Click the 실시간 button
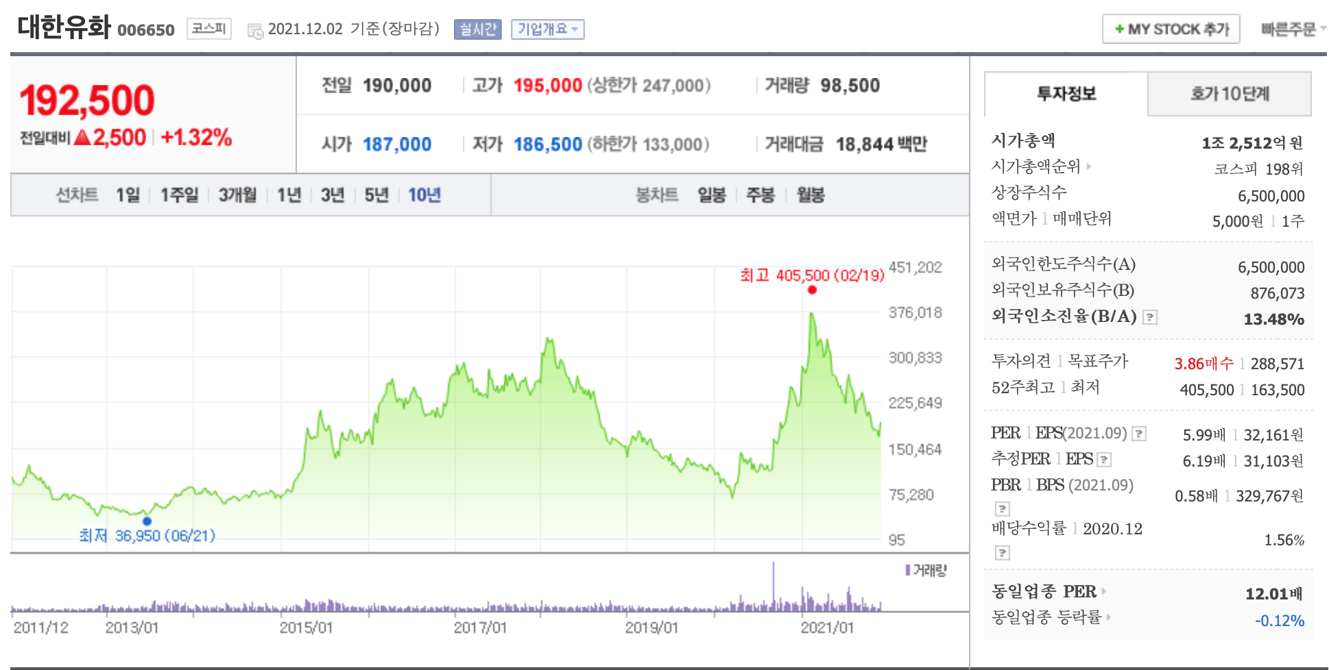 tap(478, 29)
